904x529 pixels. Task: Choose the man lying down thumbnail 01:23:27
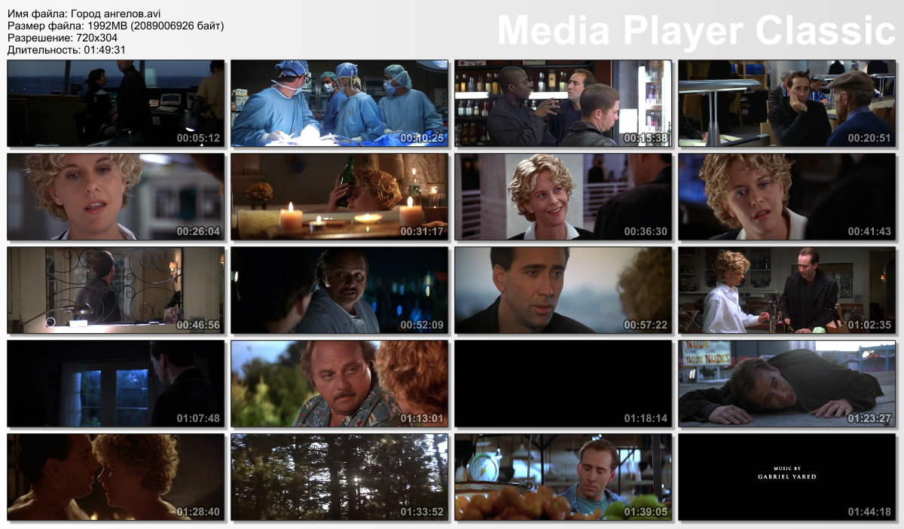click(x=786, y=384)
